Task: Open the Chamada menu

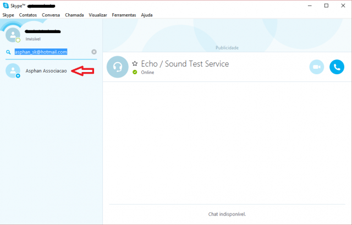Action: pos(74,15)
